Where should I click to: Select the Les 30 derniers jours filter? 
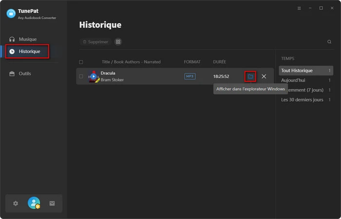tap(306, 100)
